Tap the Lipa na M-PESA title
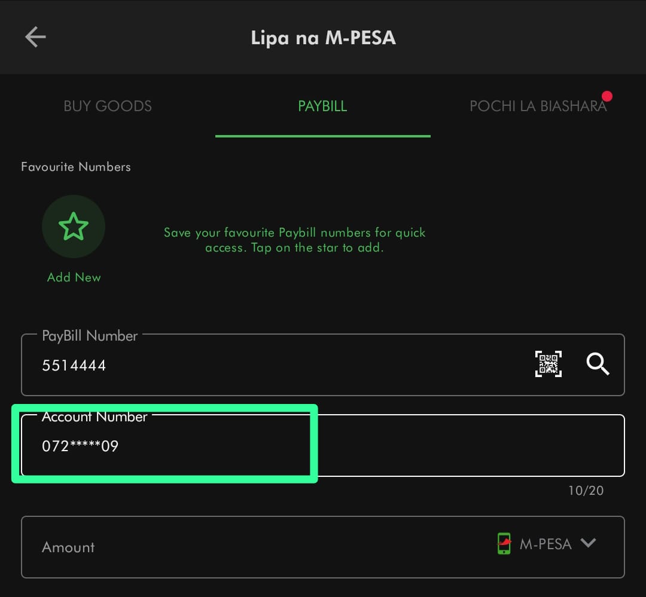The height and width of the screenshot is (597, 646). [323, 38]
